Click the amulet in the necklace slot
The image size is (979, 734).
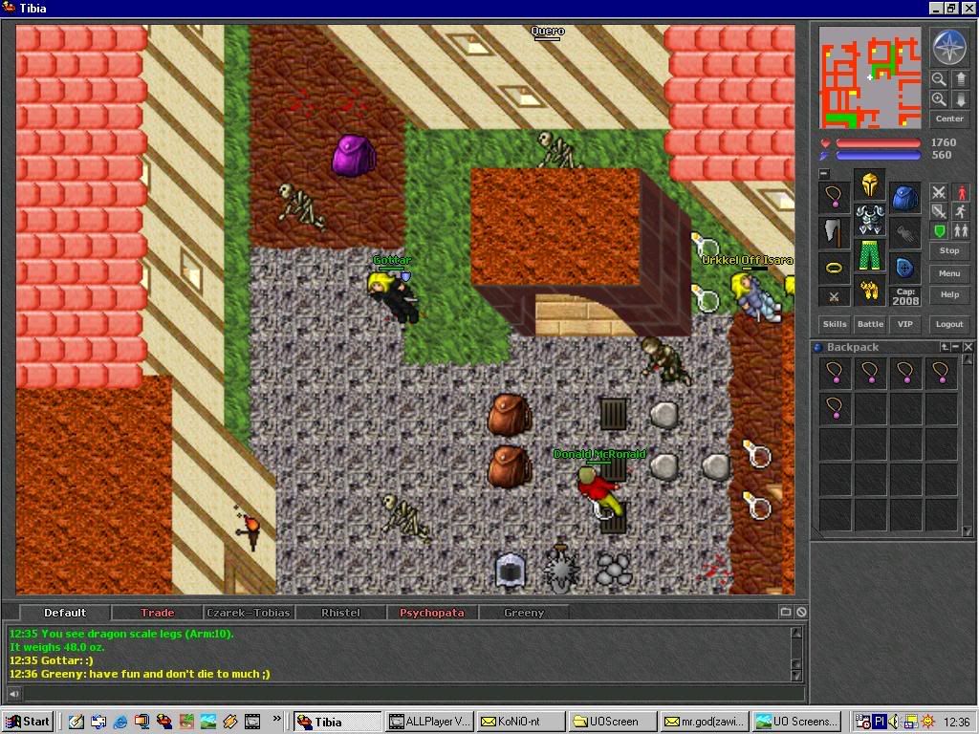pos(834,197)
